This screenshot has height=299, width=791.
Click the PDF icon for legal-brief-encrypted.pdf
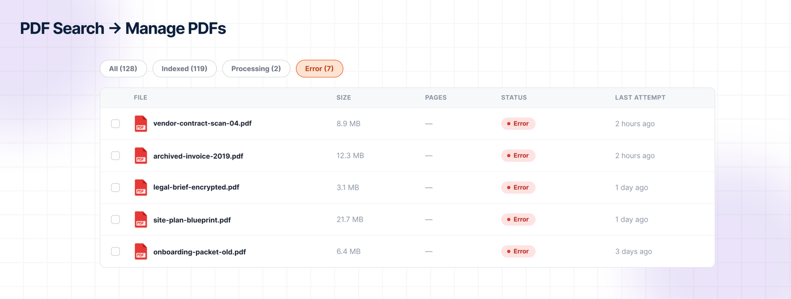[x=141, y=187]
